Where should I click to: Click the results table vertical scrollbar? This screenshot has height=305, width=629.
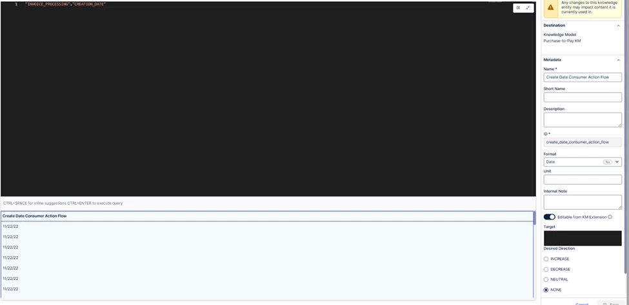coord(534,255)
